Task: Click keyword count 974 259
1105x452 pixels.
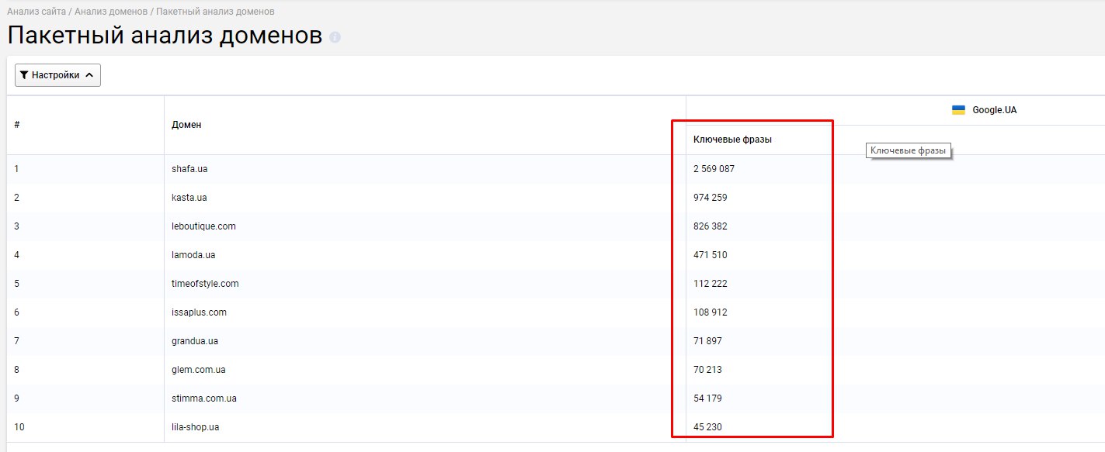Action: 711,198
